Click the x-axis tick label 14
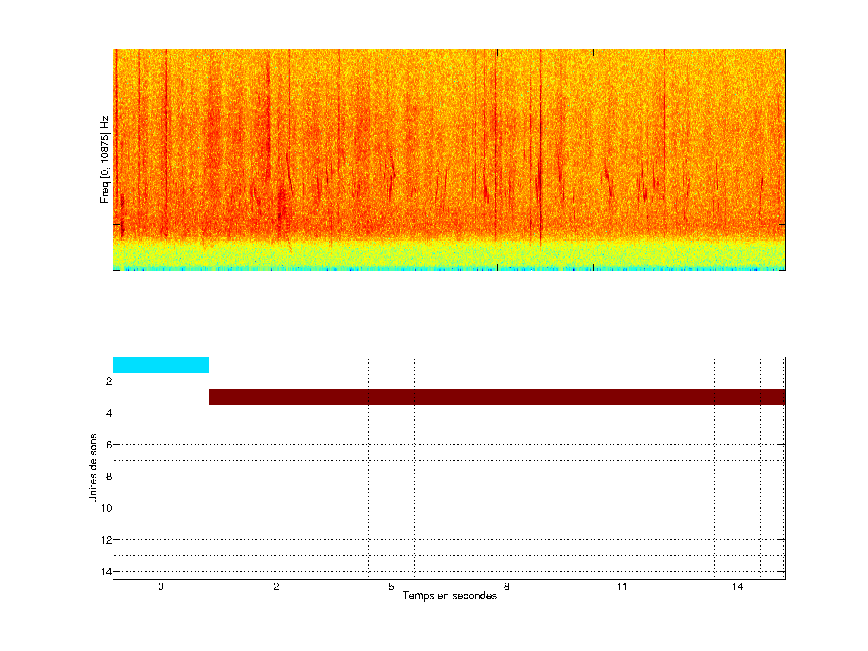The image size is (868, 651). tap(737, 587)
